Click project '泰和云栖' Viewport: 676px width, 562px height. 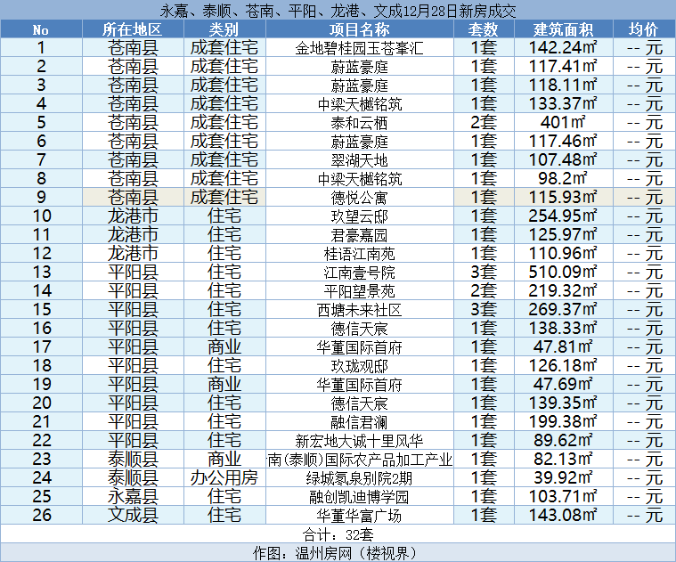coord(359,123)
